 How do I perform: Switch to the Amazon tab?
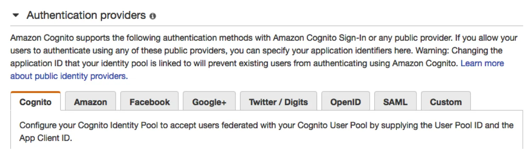pos(90,102)
